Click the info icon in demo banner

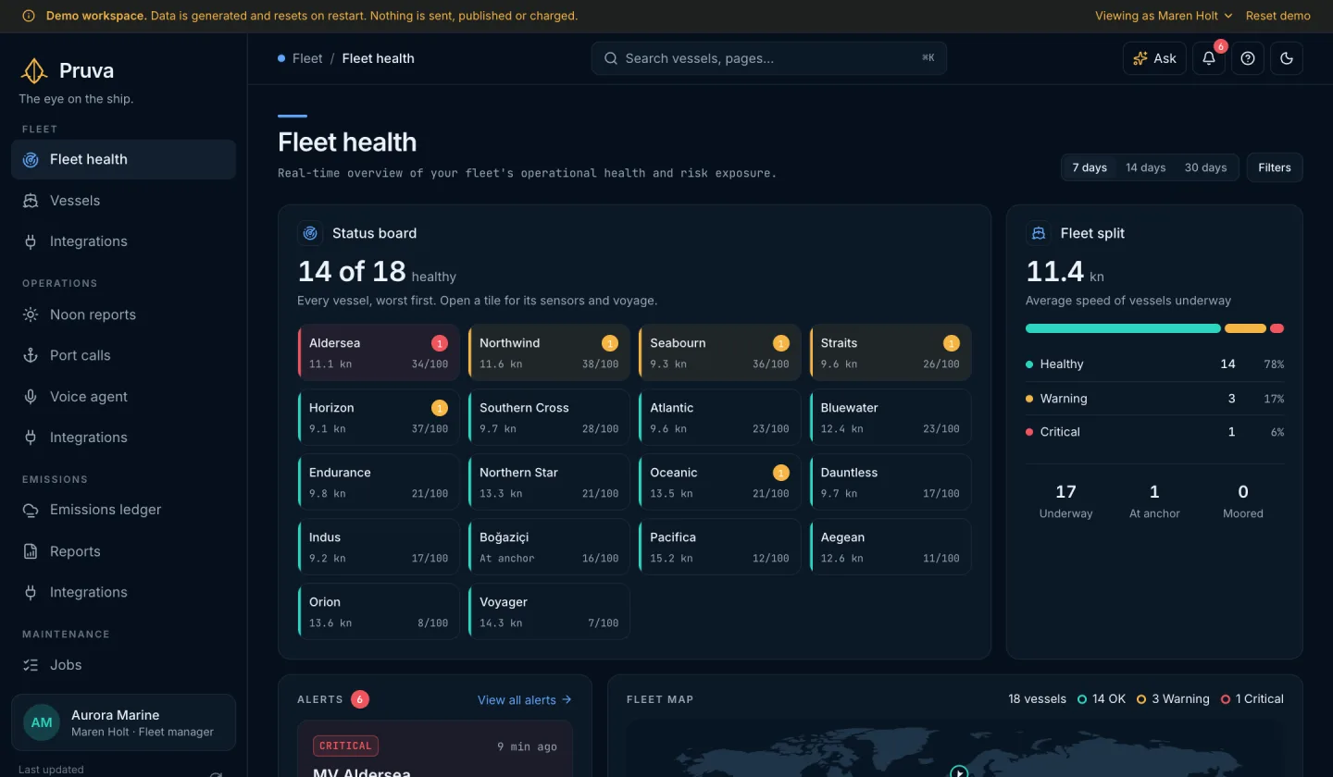tap(29, 16)
